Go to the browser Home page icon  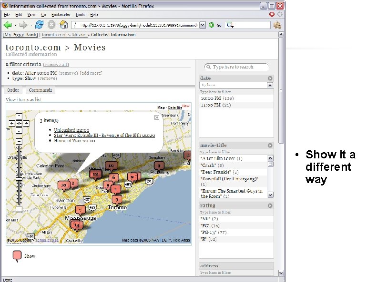[64, 25]
